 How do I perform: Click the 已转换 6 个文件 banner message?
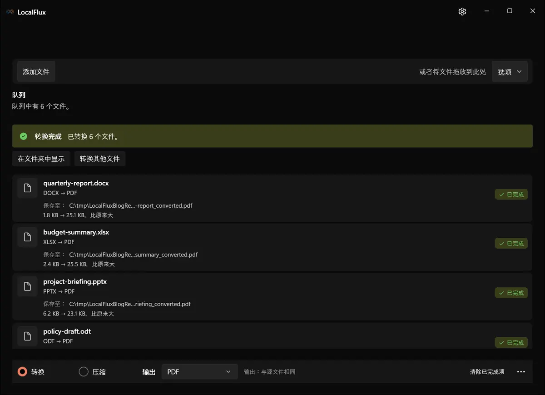tap(94, 136)
